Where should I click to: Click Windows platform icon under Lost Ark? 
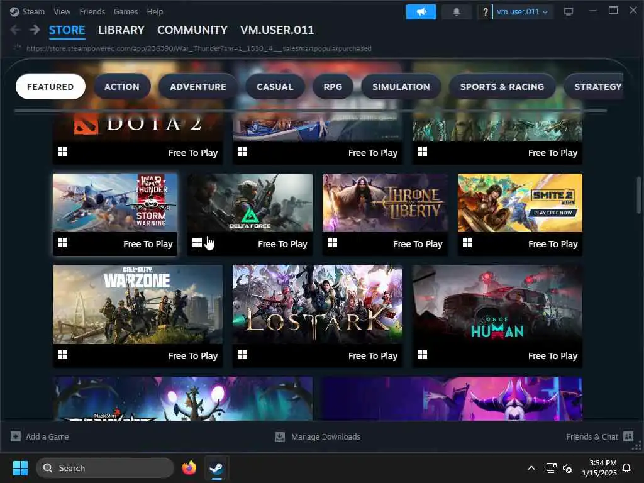tap(242, 355)
